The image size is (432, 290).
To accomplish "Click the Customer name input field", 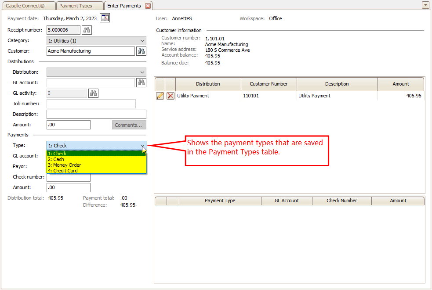I will 91,51.
